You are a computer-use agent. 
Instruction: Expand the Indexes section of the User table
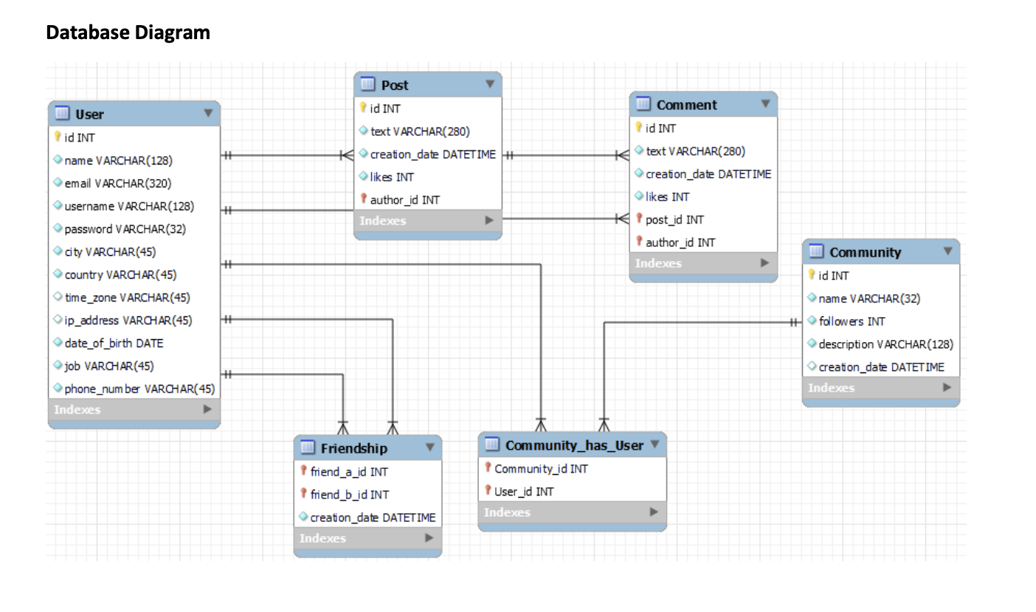coord(207,409)
